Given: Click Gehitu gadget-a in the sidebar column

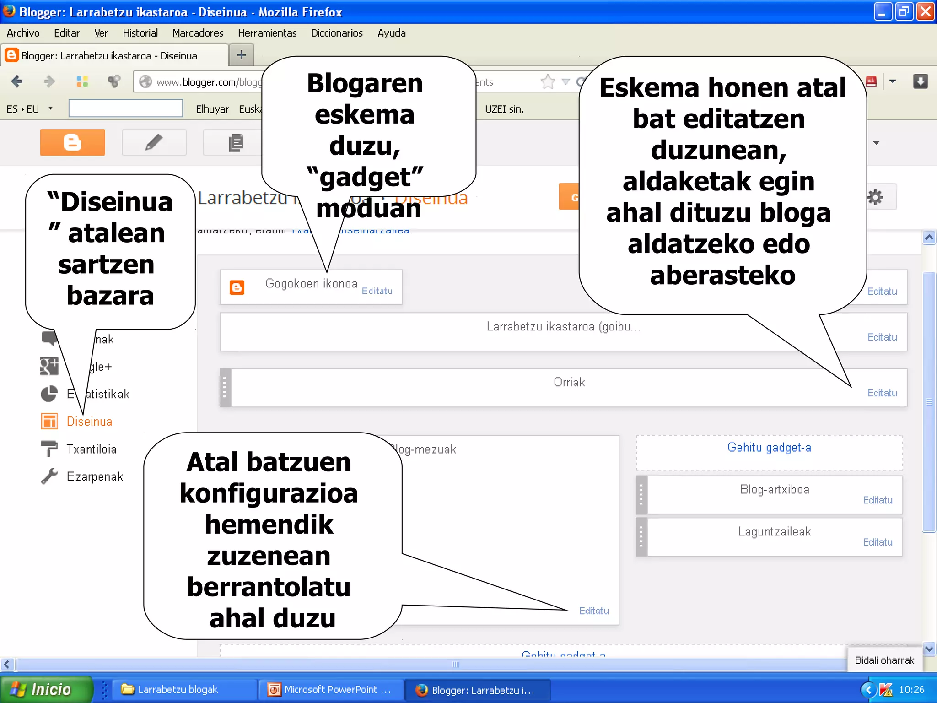Looking at the screenshot, I should 769,447.
